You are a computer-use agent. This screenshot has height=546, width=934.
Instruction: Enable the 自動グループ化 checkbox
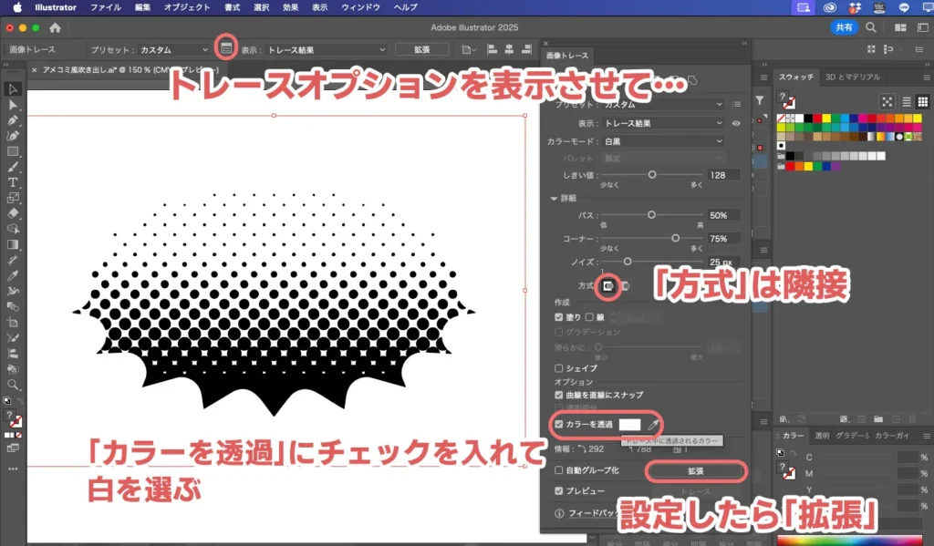(x=559, y=470)
